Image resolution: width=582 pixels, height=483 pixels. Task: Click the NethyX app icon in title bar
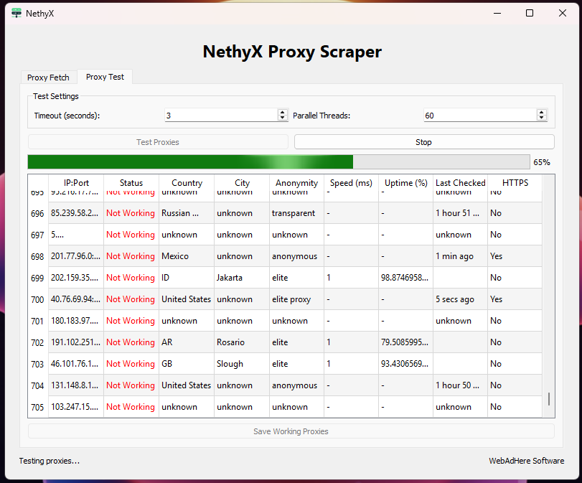click(x=17, y=14)
